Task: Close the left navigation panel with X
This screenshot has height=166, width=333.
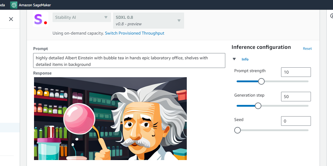Action: click(x=11, y=19)
